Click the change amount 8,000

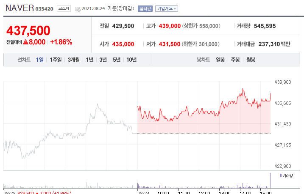[x=37, y=42]
